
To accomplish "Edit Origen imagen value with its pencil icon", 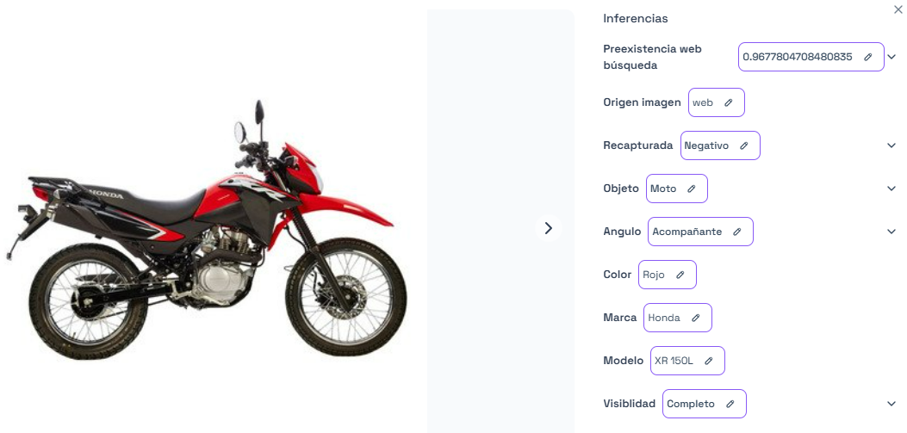I will [x=728, y=103].
